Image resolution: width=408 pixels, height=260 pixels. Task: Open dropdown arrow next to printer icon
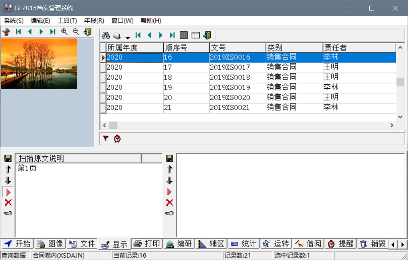tap(128, 37)
